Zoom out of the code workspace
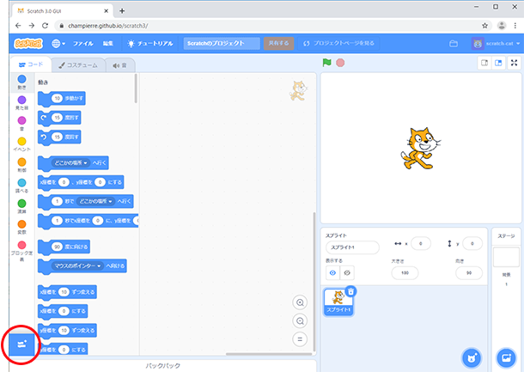 (x=300, y=320)
